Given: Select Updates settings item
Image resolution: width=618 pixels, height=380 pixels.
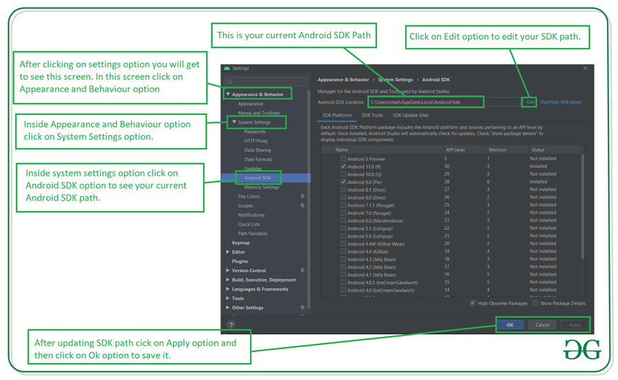Looking at the screenshot, I should tap(253, 169).
